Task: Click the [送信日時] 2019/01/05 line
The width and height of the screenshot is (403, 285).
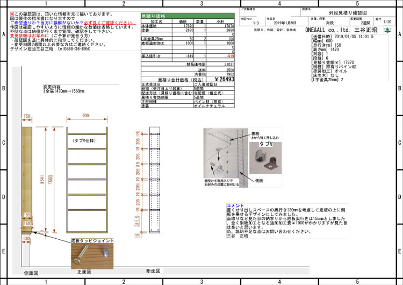Action: (x=342, y=37)
